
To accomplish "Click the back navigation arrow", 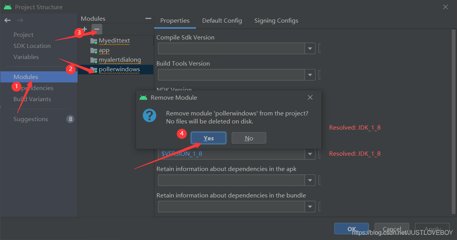I will coord(7,20).
